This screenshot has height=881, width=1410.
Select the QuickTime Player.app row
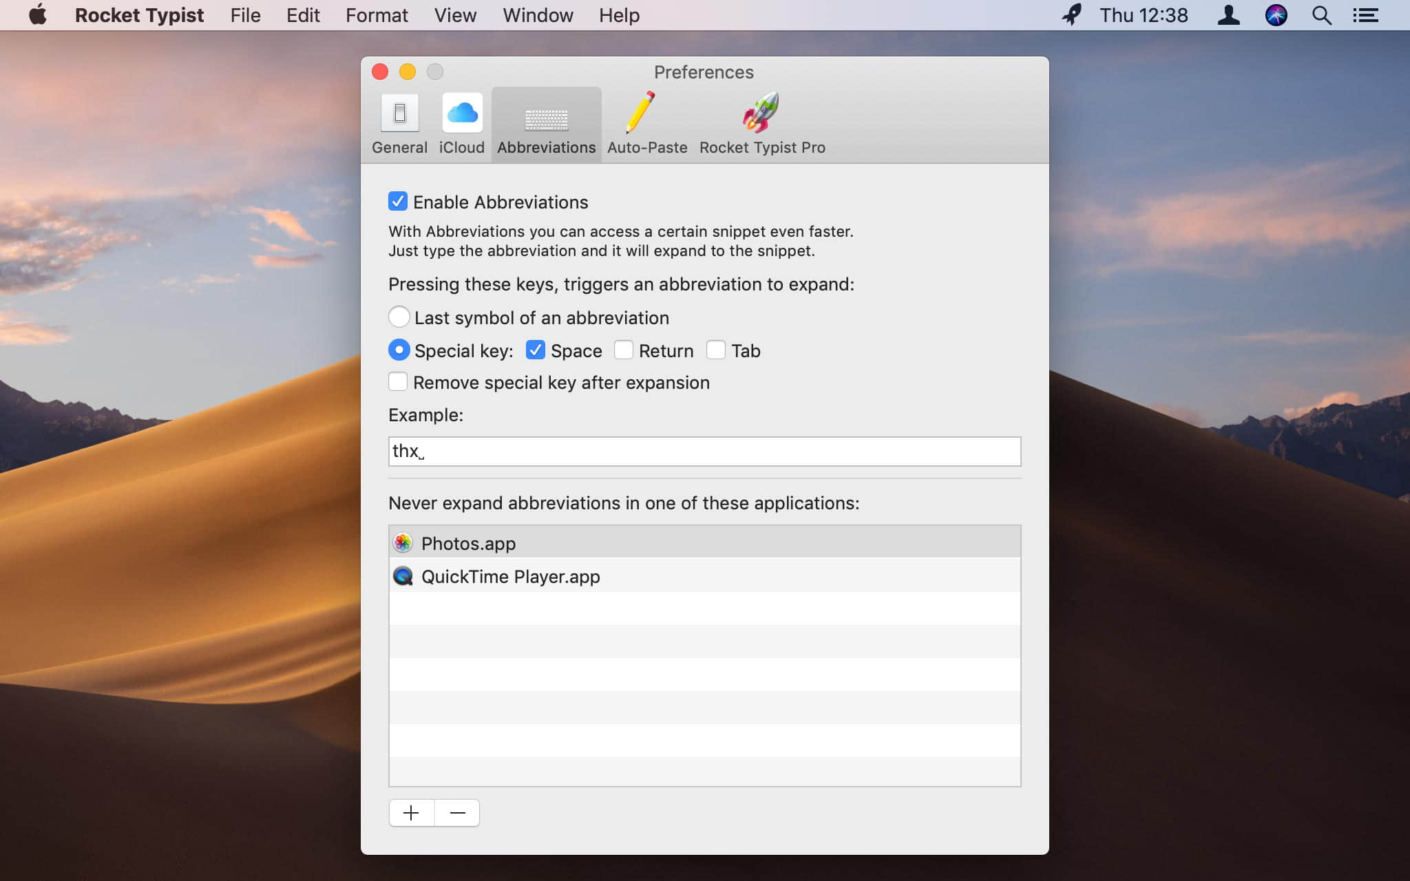click(x=704, y=575)
